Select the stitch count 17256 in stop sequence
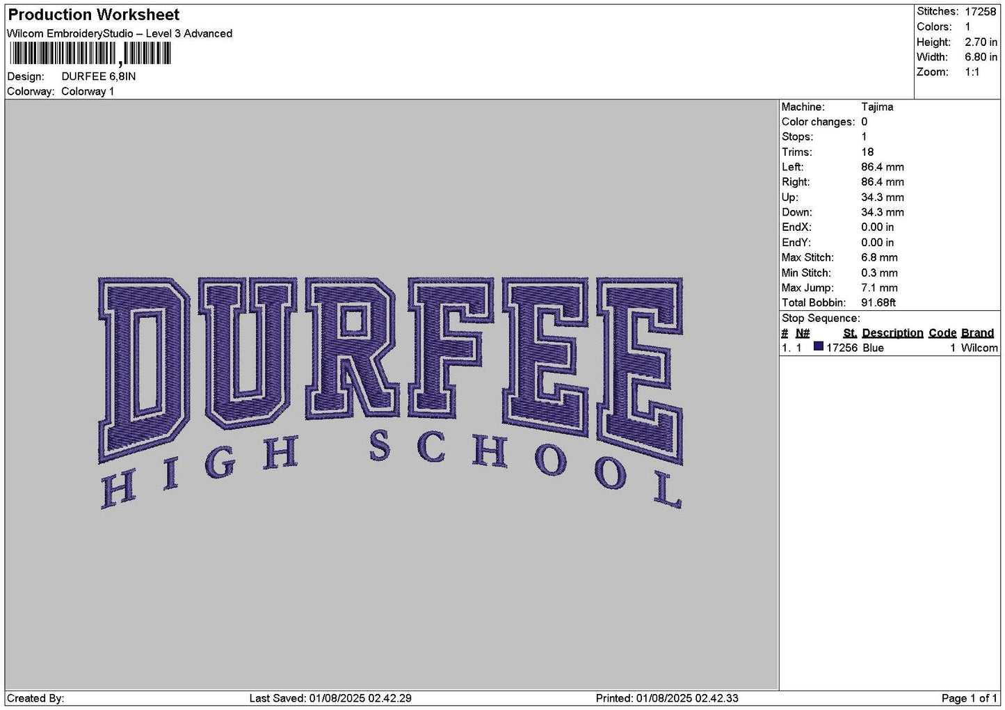The image size is (1005, 710). pyautogui.click(x=842, y=348)
